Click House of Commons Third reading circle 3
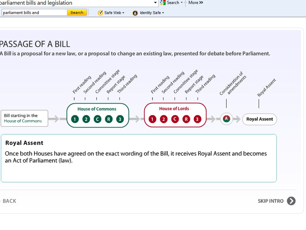This screenshot has height=230, width=306. pos(120,119)
